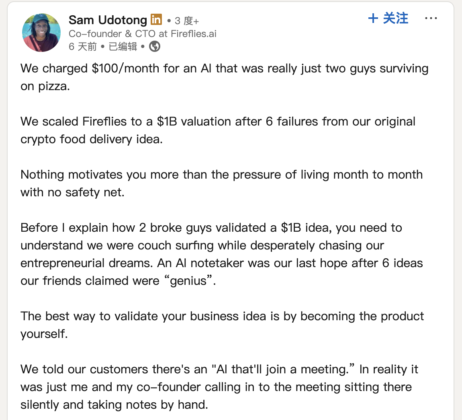This screenshot has width=462, height=420.
Task: Open Sam Udotong's profile photo
Action: point(41,33)
